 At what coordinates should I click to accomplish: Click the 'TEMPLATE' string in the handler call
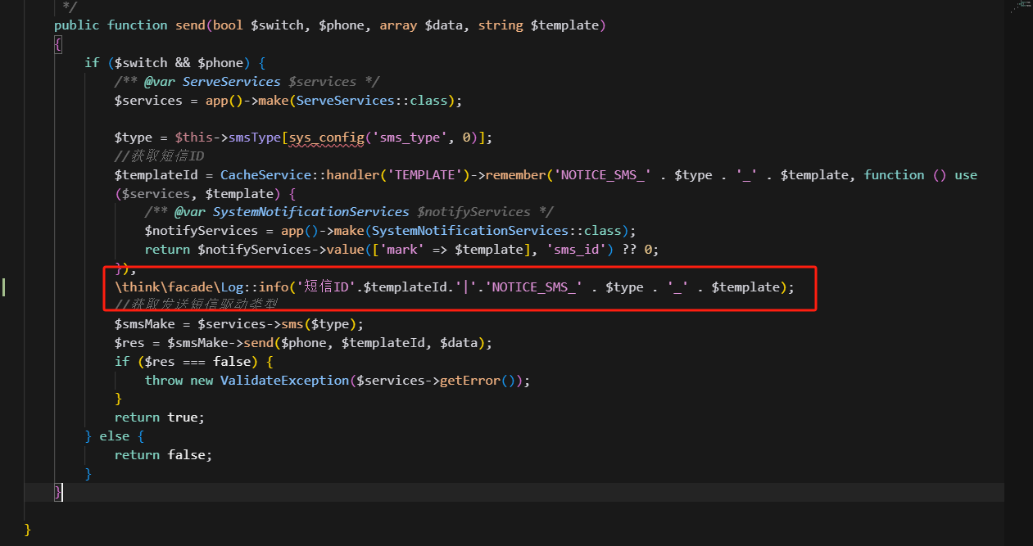pyautogui.click(x=426, y=175)
